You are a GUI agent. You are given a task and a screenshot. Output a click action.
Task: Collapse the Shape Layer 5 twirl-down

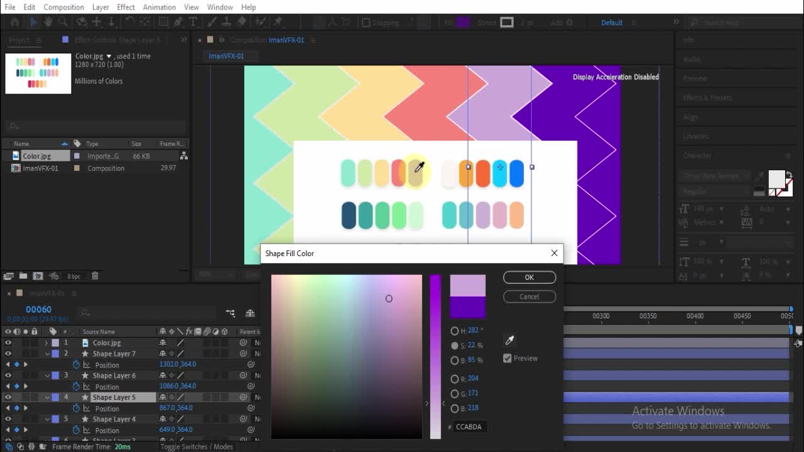46,397
